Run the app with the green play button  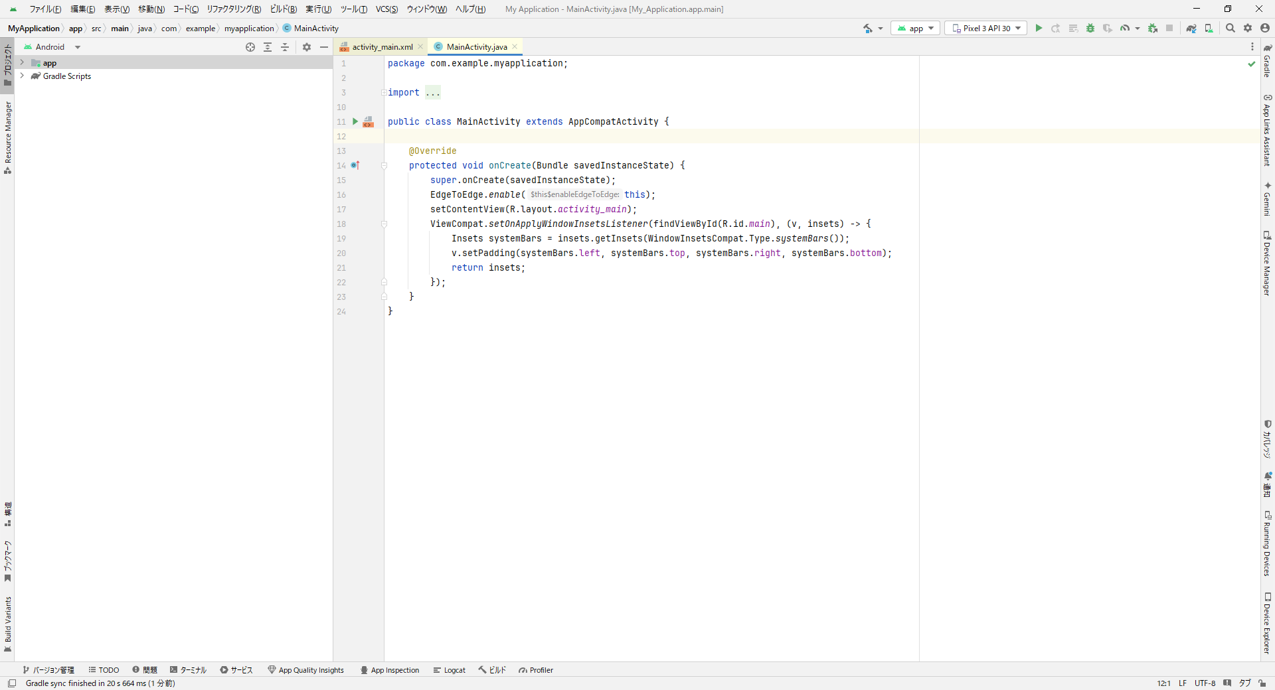point(1039,29)
